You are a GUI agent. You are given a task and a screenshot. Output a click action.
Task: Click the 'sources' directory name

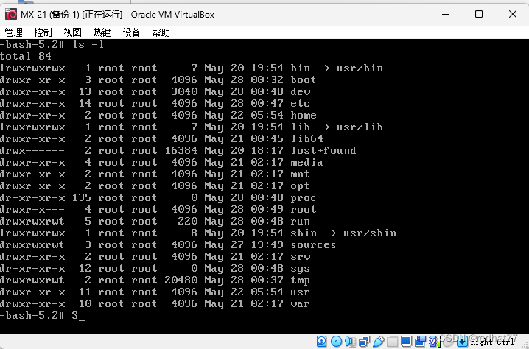(313, 245)
